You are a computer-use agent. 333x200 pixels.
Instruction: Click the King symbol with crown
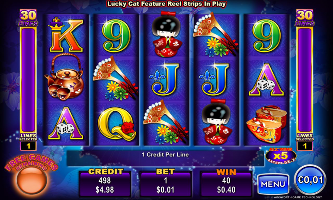coord(66,35)
